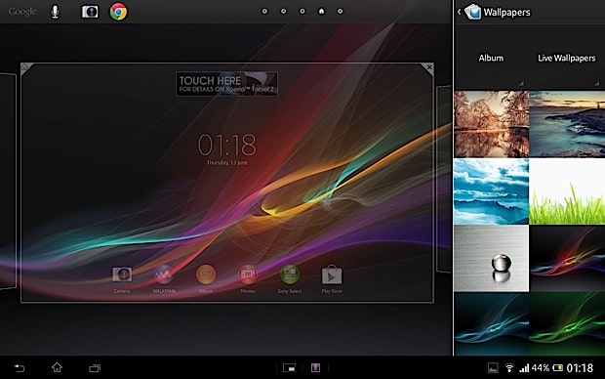This screenshot has height=379, width=605.
Task: Open the Album wallpaper source
Action: pos(491,58)
